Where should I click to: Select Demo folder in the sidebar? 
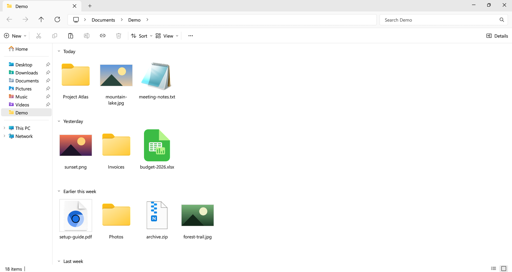[26, 113]
